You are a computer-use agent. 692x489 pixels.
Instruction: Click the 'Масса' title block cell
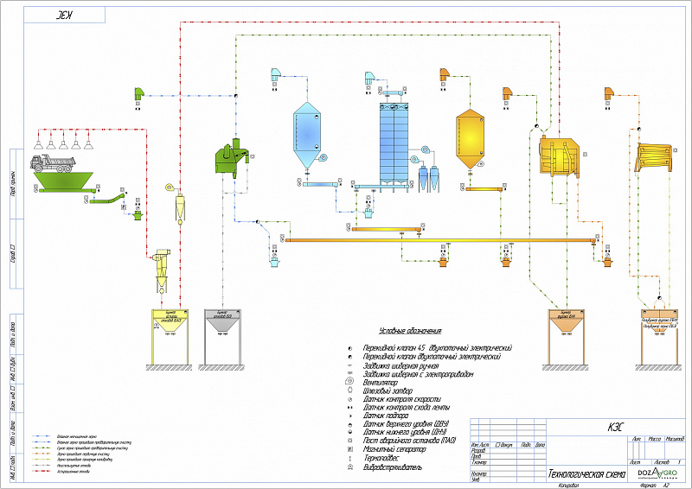click(655, 439)
